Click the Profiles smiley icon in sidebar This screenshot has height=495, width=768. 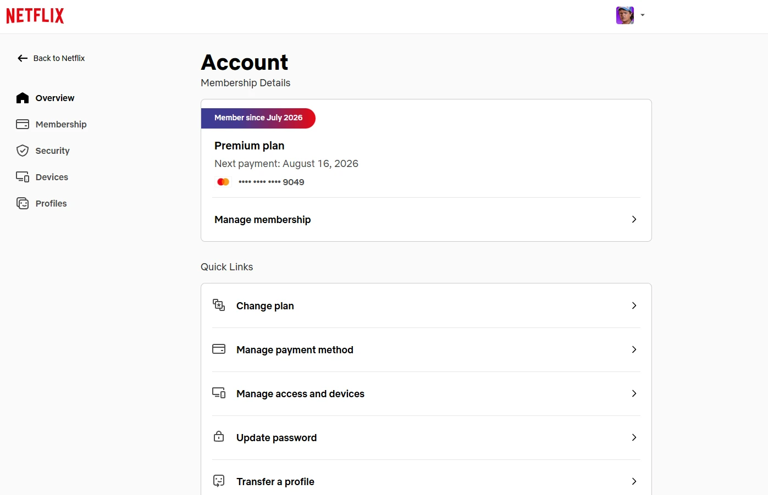tap(23, 203)
